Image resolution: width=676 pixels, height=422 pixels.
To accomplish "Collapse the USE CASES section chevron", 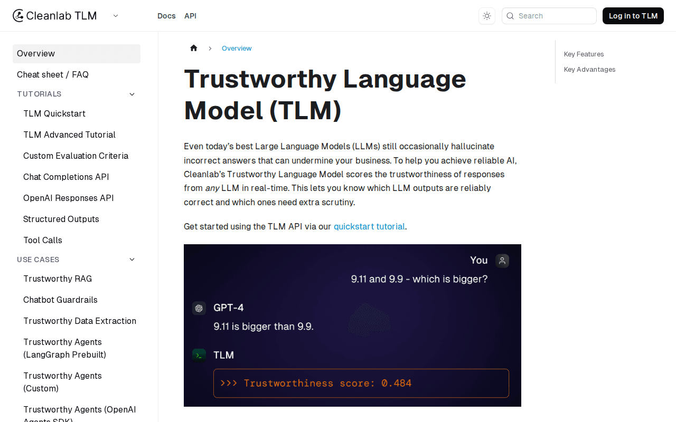I will (132, 260).
